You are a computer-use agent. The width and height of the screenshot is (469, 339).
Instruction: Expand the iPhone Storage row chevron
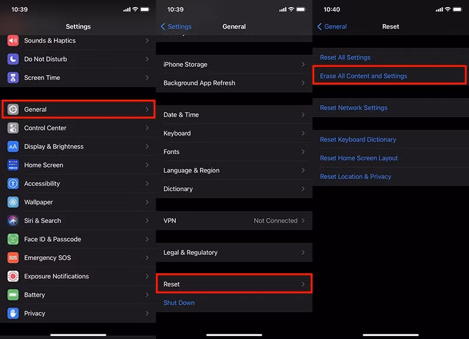tap(303, 65)
